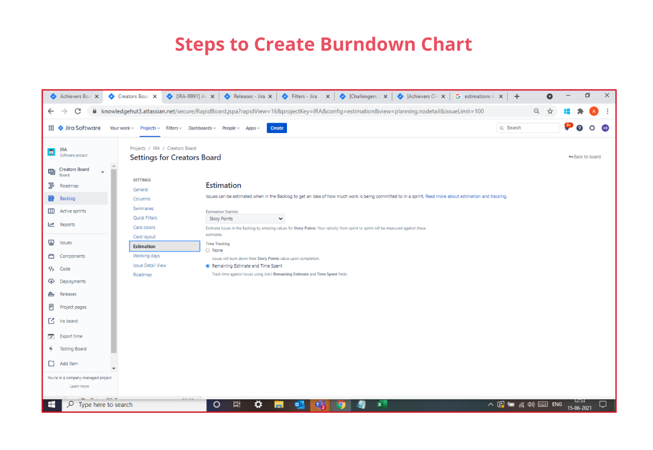The height and width of the screenshot is (450, 653).
Task: Open the Reports section
Action: pos(66,224)
